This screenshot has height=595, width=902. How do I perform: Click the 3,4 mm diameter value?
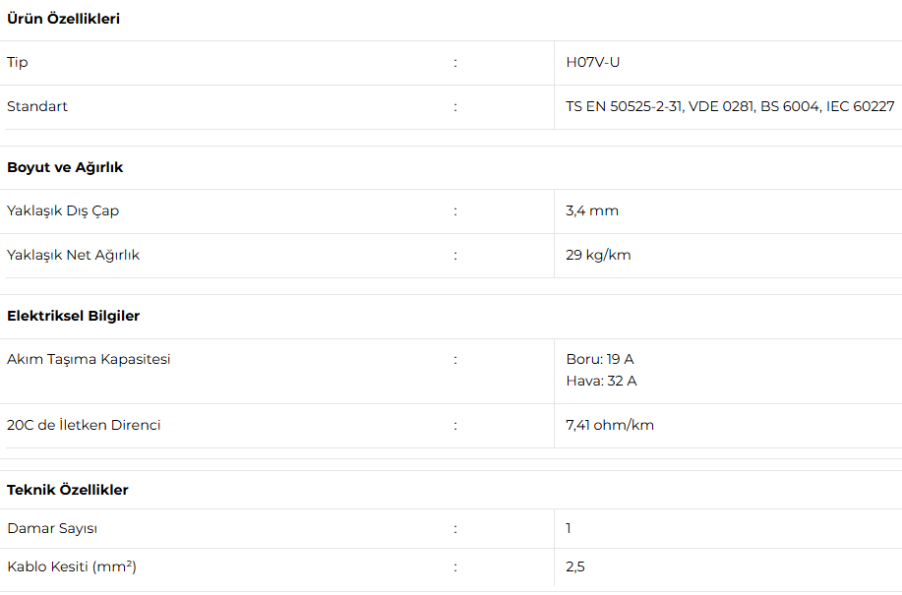592,210
